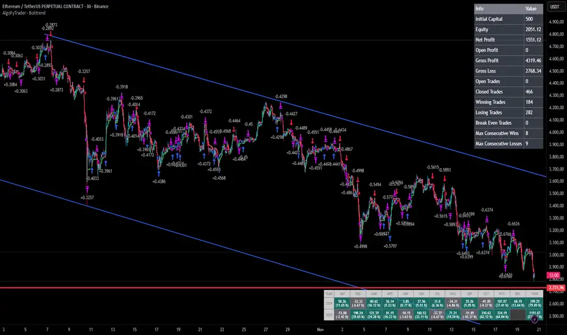Click the purple lightning bolt icon
The height and width of the screenshot is (335, 567).
[535, 319]
